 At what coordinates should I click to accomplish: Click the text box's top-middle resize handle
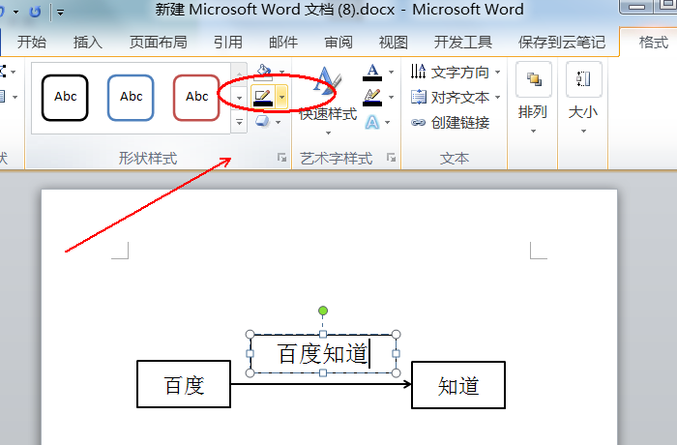(x=323, y=334)
